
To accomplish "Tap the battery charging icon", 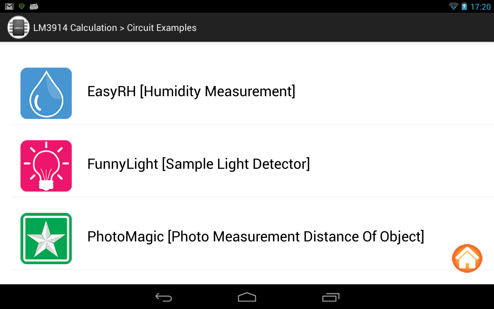I will [464, 7].
